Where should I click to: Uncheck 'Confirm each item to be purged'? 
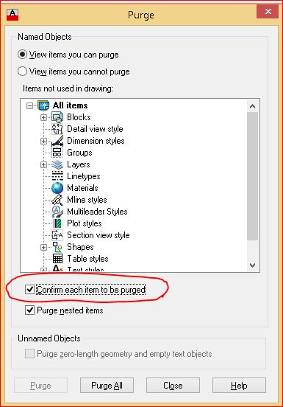click(29, 290)
